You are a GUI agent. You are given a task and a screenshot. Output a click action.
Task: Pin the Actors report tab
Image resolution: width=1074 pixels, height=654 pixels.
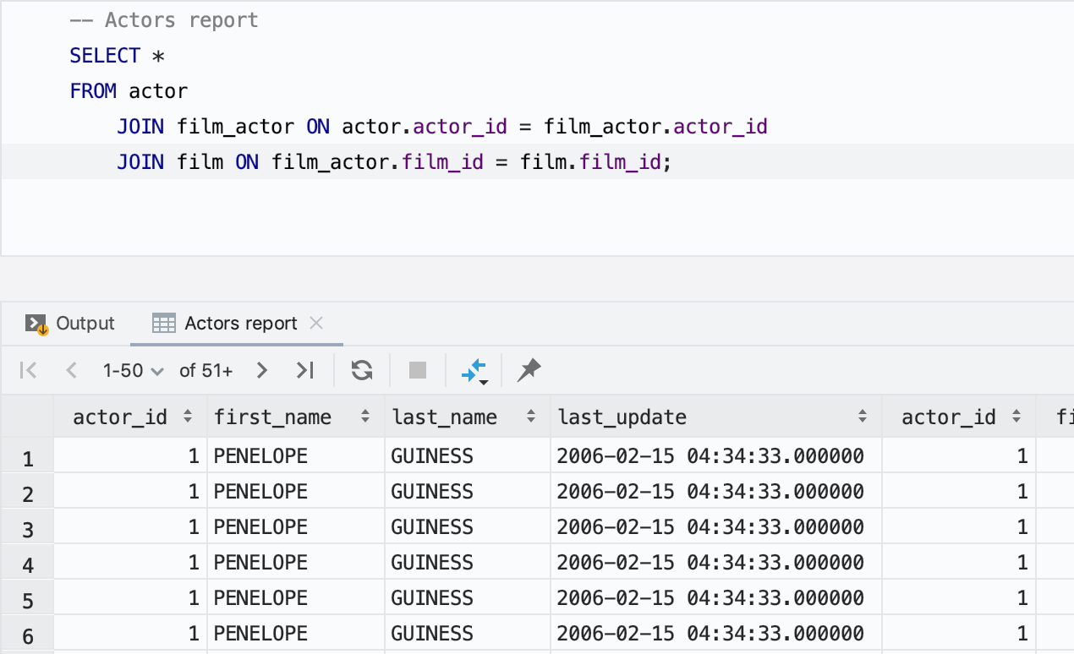click(x=529, y=370)
